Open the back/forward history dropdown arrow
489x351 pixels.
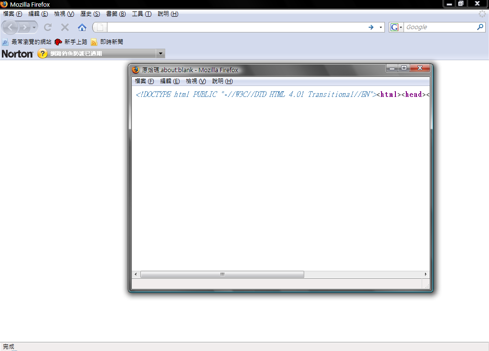point(34,27)
